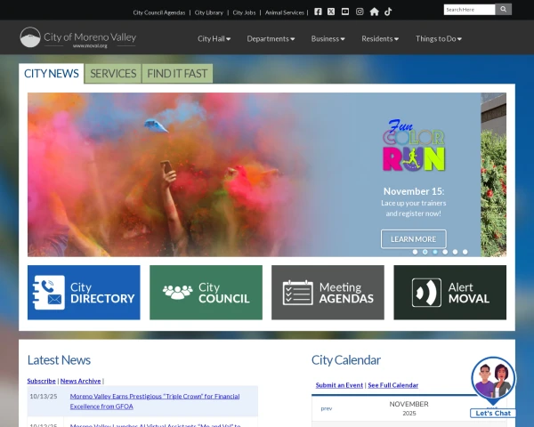Open the Let's Chat virtual assistant
This screenshot has width=534, height=427.
(x=493, y=387)
